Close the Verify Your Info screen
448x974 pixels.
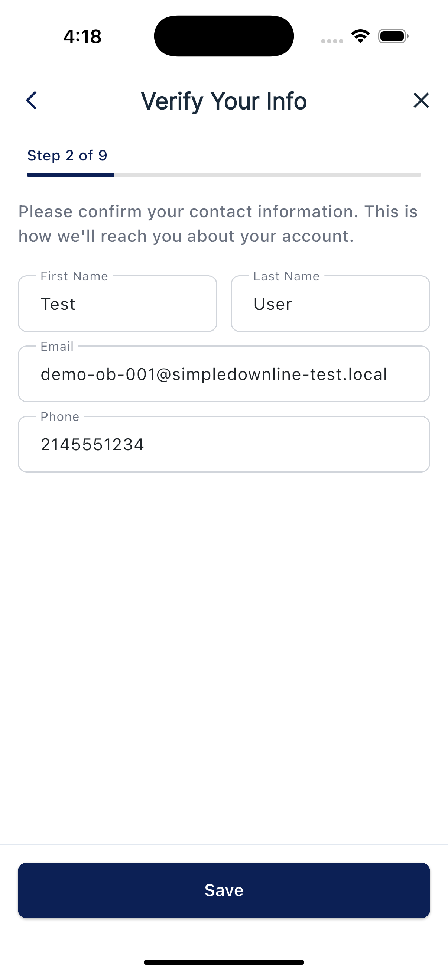click(421, 101)
